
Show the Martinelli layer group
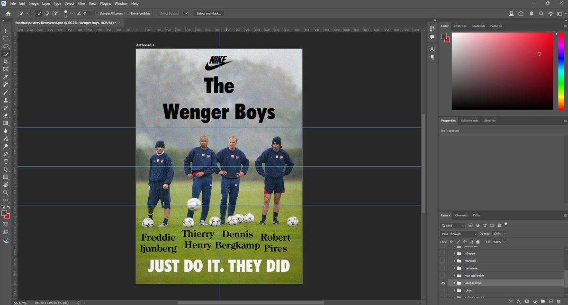coord(443,261)
